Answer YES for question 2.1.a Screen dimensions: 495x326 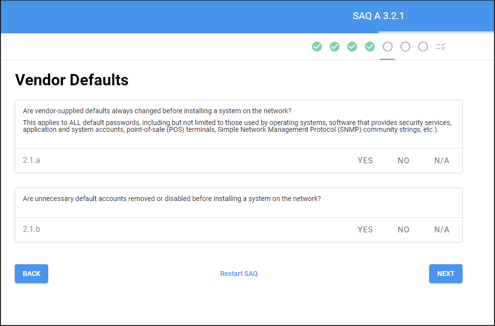365,160
